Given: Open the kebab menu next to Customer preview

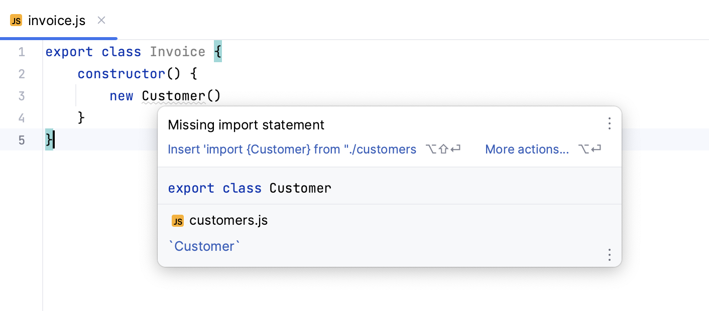Looking at the screenshot, I should coord(609,255).
